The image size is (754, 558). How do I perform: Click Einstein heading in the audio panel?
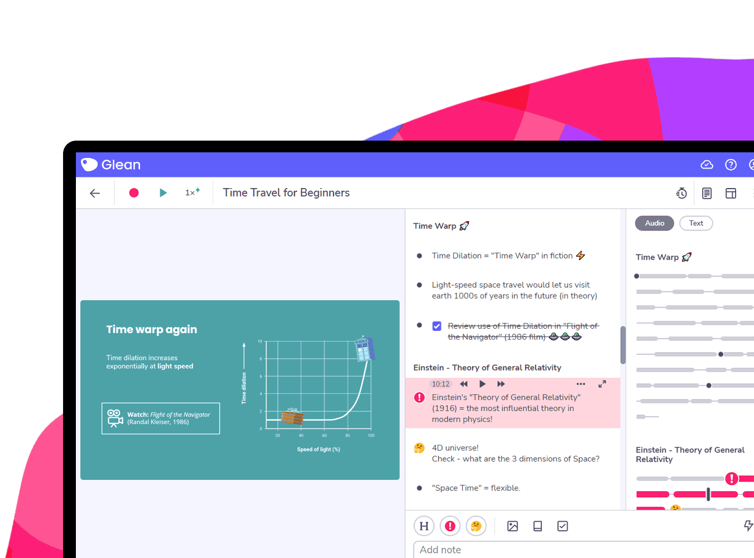click(690, 454)
